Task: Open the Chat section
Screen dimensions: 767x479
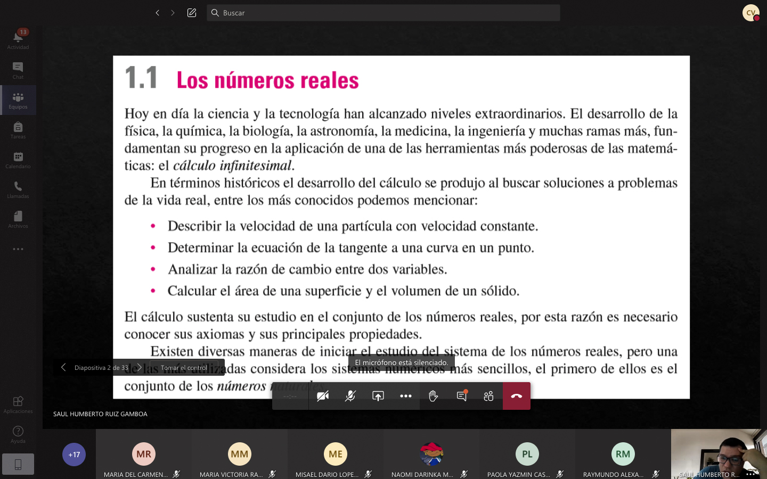Action: [x=18, y=70]
